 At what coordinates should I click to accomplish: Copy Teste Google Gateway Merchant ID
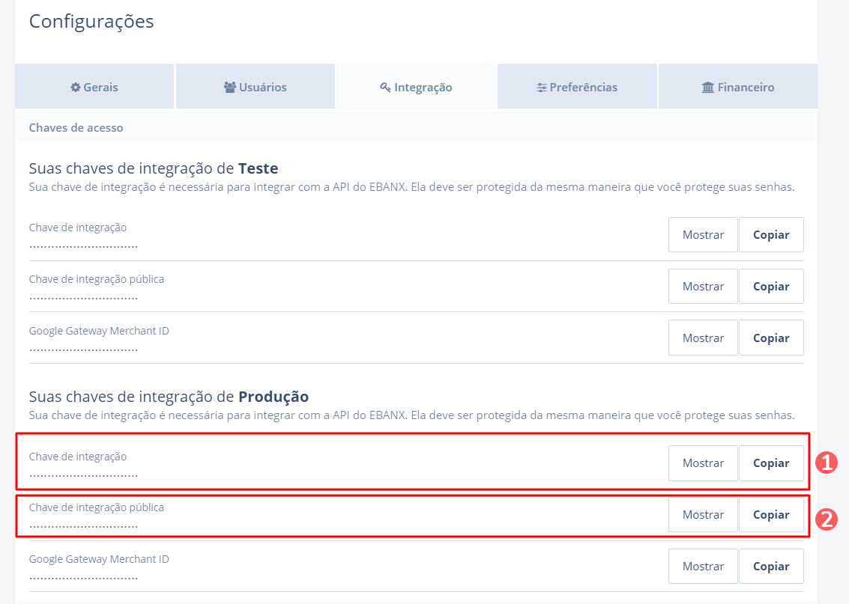771,338
